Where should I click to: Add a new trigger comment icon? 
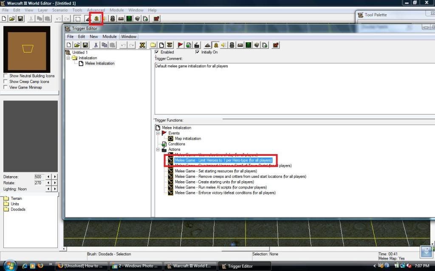tap(170, 45)
